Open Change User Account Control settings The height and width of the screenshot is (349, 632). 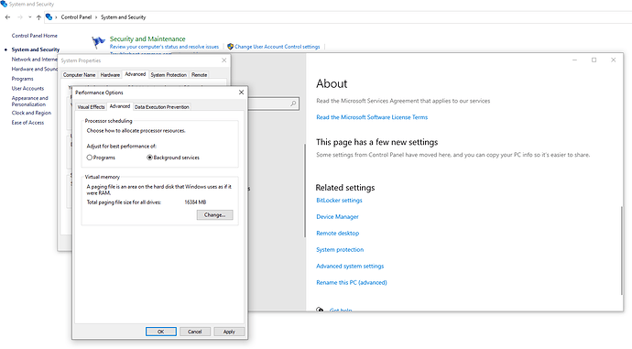click(277, 47)
